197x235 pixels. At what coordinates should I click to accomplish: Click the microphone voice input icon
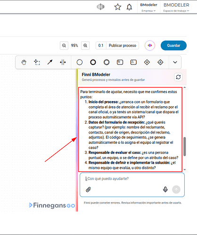(x=165, y=189)
